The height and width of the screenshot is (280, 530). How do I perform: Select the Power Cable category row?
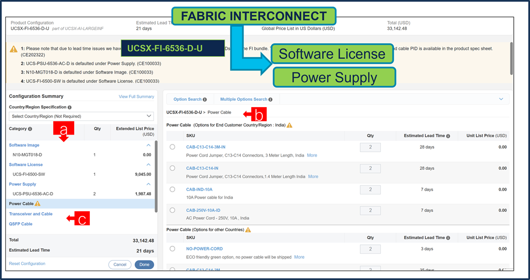tap(80, 204)
